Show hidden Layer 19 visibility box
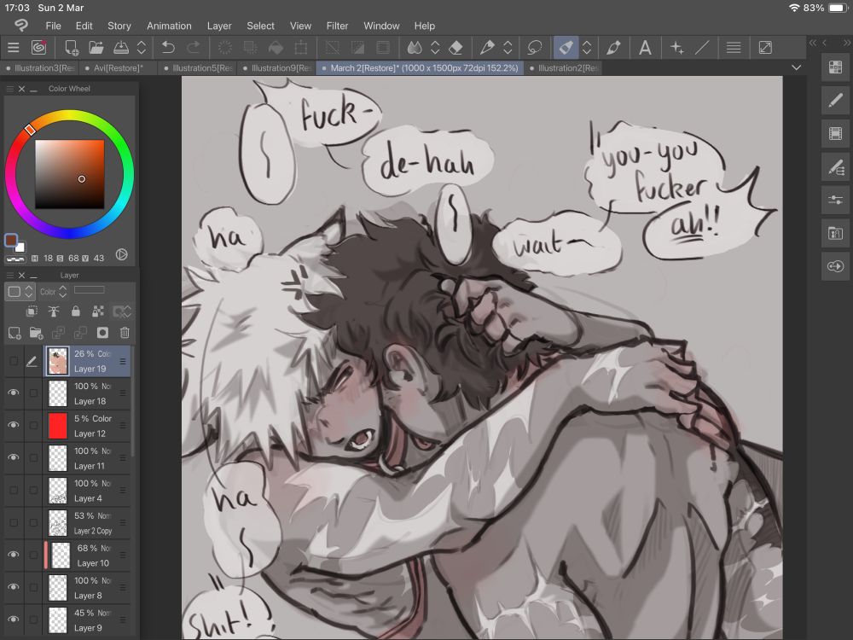Viewport: 853px width, 640px height. (x=14, y=361)
